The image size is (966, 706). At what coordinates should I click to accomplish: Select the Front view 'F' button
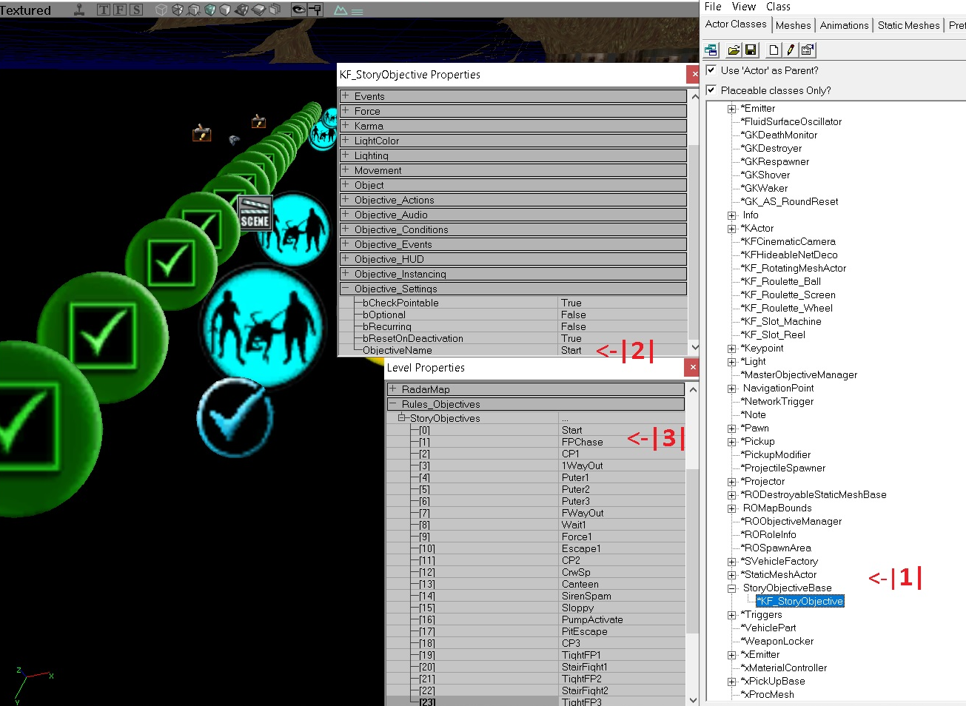120,10
